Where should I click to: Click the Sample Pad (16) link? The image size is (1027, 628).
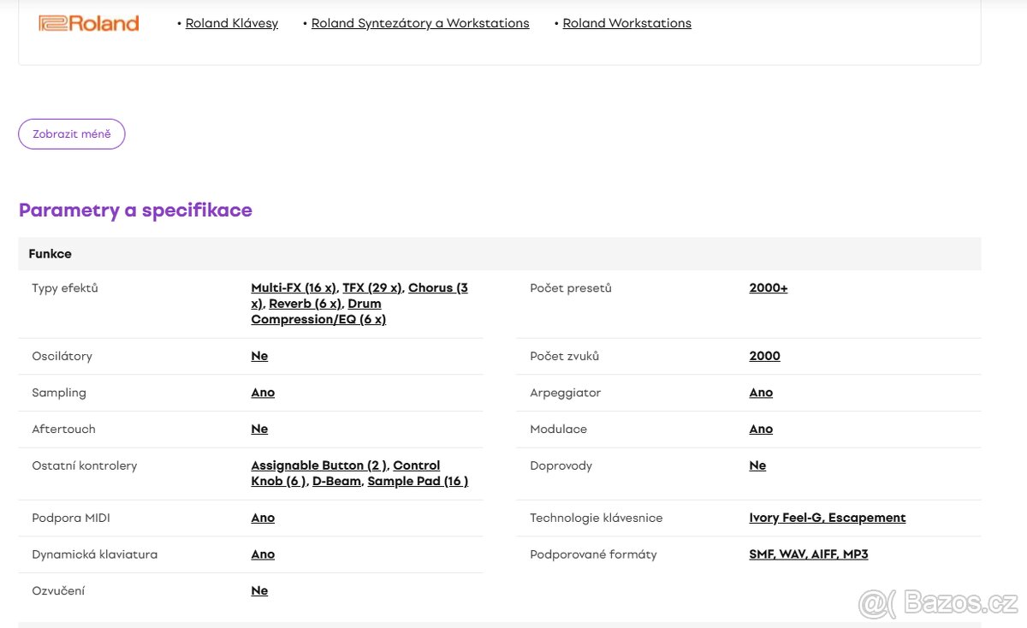[x=418, y=481]
